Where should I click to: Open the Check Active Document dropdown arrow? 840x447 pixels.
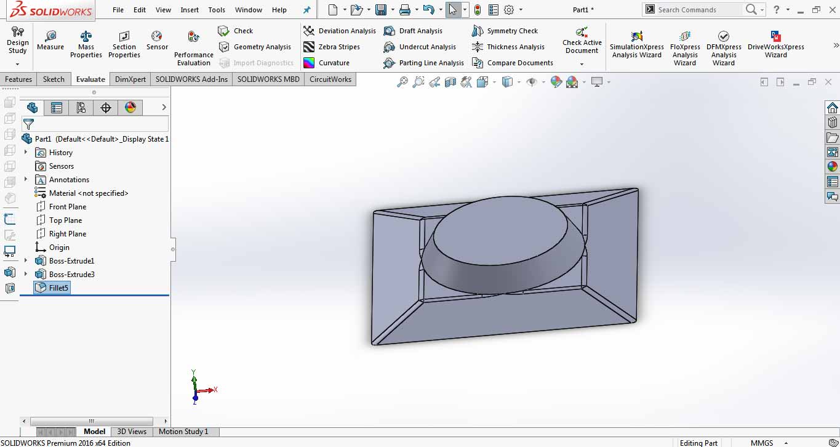point(582,64)
